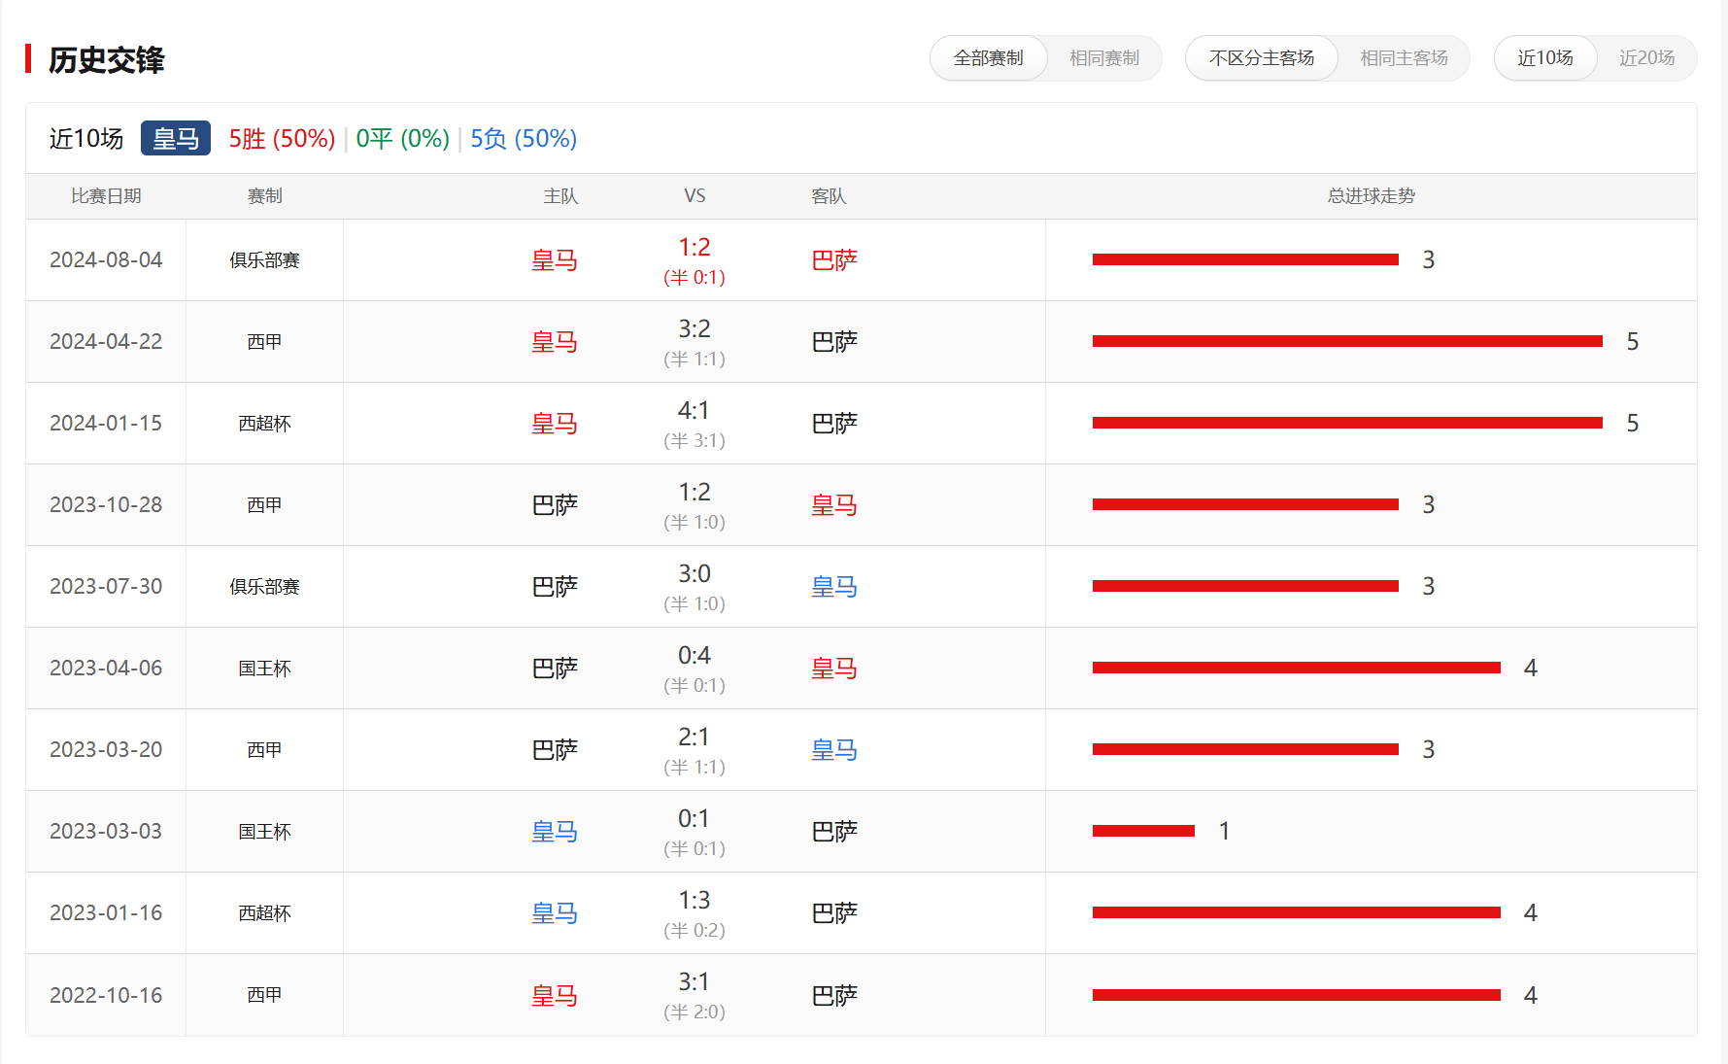Open away team 巴萨 in 2024-01-15 match
This screenshot has width=1728, height=1064.
coord(834,424)
